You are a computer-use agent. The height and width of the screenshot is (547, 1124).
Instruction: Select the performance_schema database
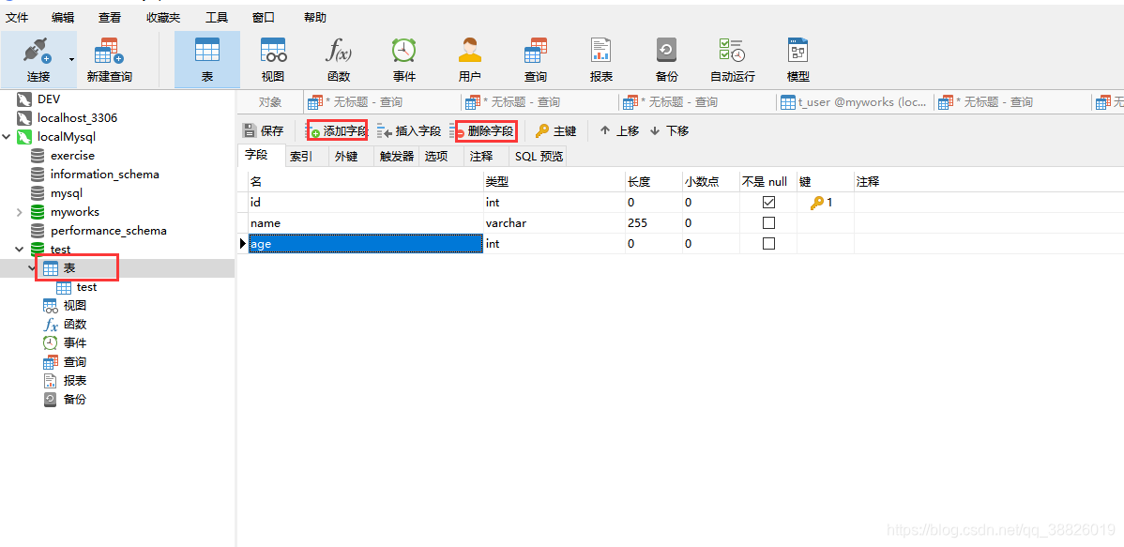coord(108,231)
